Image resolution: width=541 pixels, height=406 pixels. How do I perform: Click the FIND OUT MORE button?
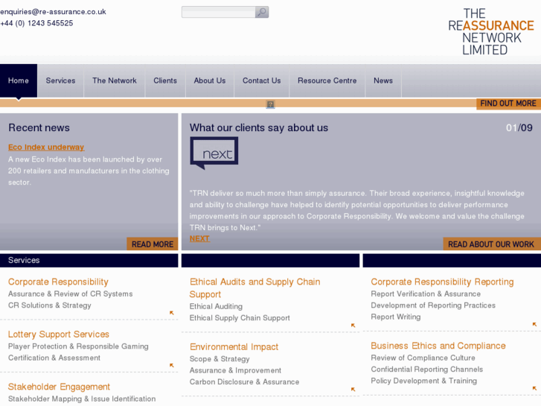click(x=508, y=104)
